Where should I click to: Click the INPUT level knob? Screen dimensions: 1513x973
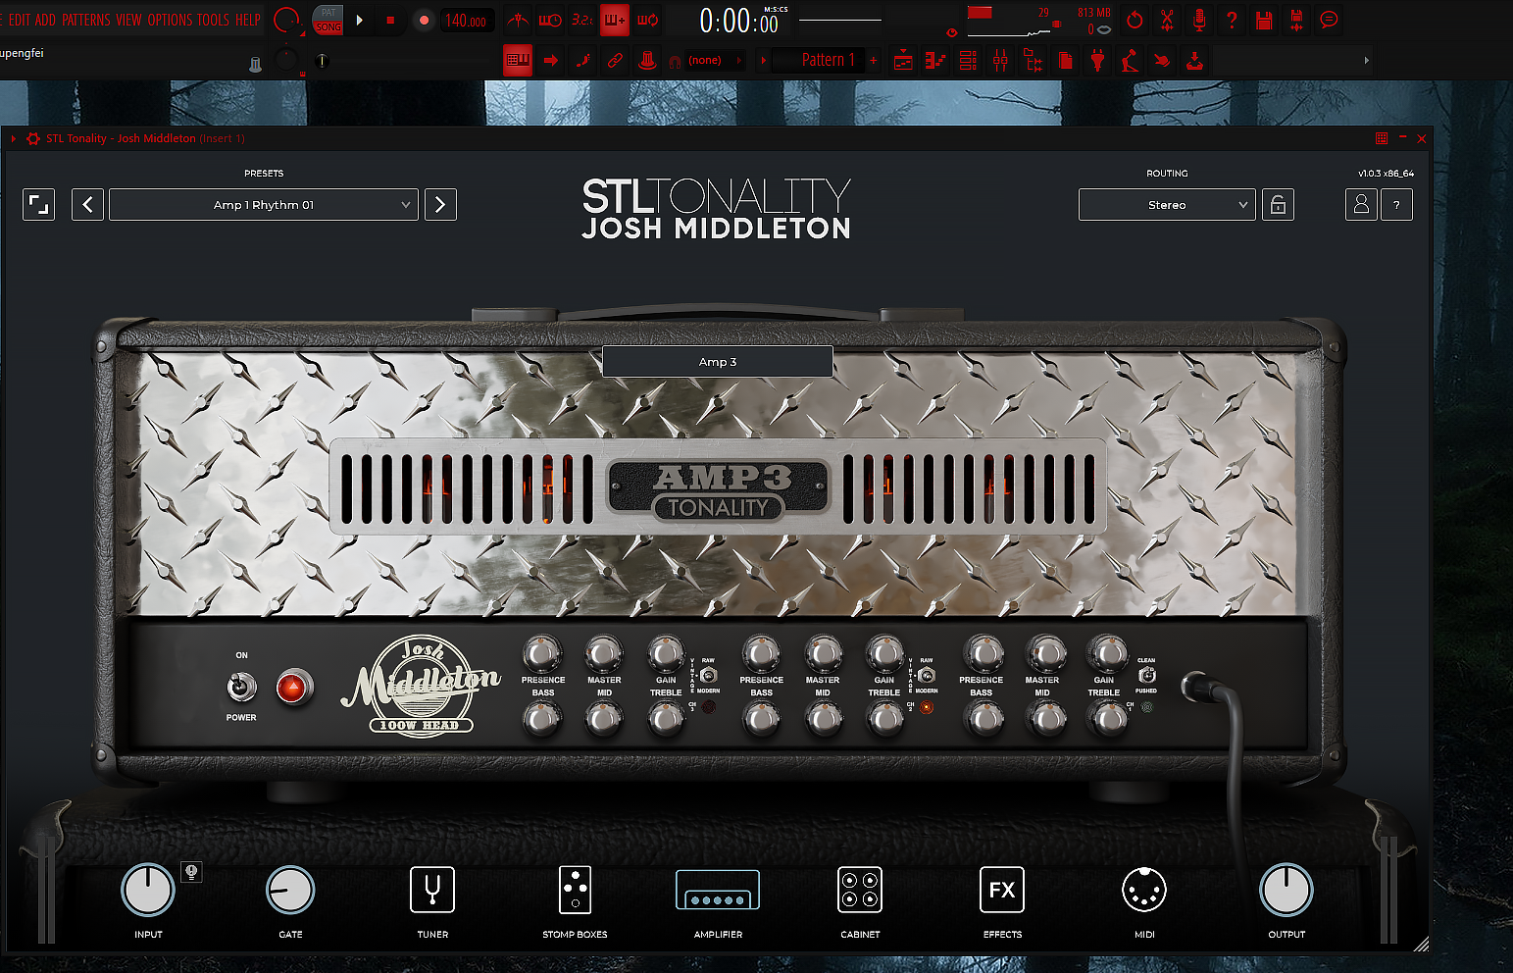pyautogui.click(x=147, y=891)
